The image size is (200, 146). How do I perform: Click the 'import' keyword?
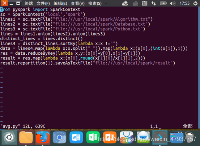[40, 9]
